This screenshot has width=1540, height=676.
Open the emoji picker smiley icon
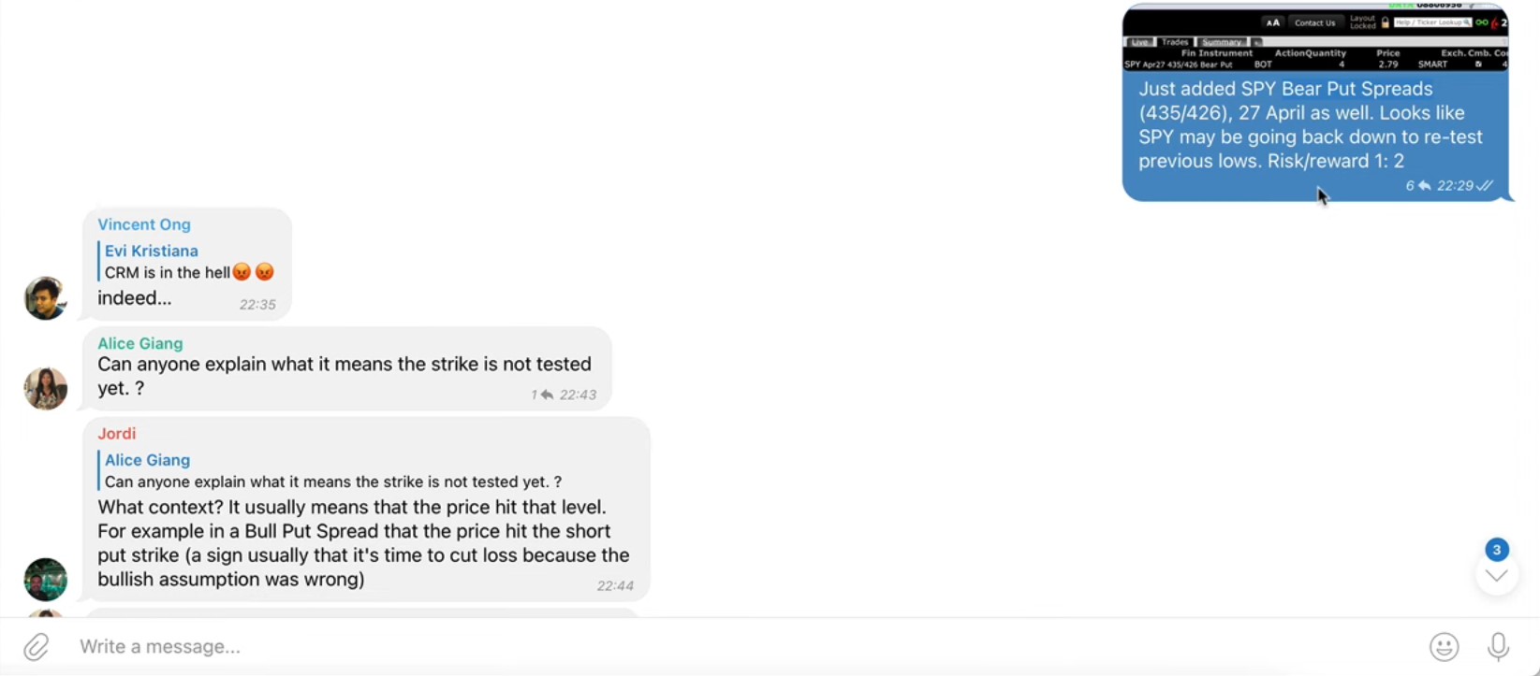coord(1445,646)
